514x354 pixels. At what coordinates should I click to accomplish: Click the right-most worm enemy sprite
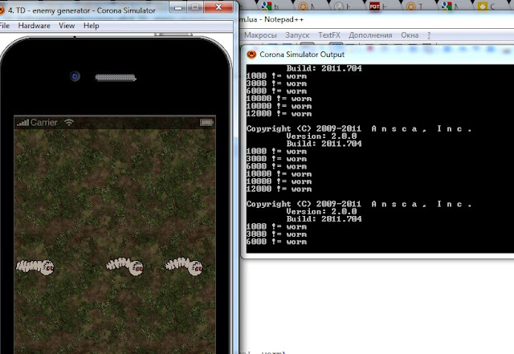(x=184, y=267)
